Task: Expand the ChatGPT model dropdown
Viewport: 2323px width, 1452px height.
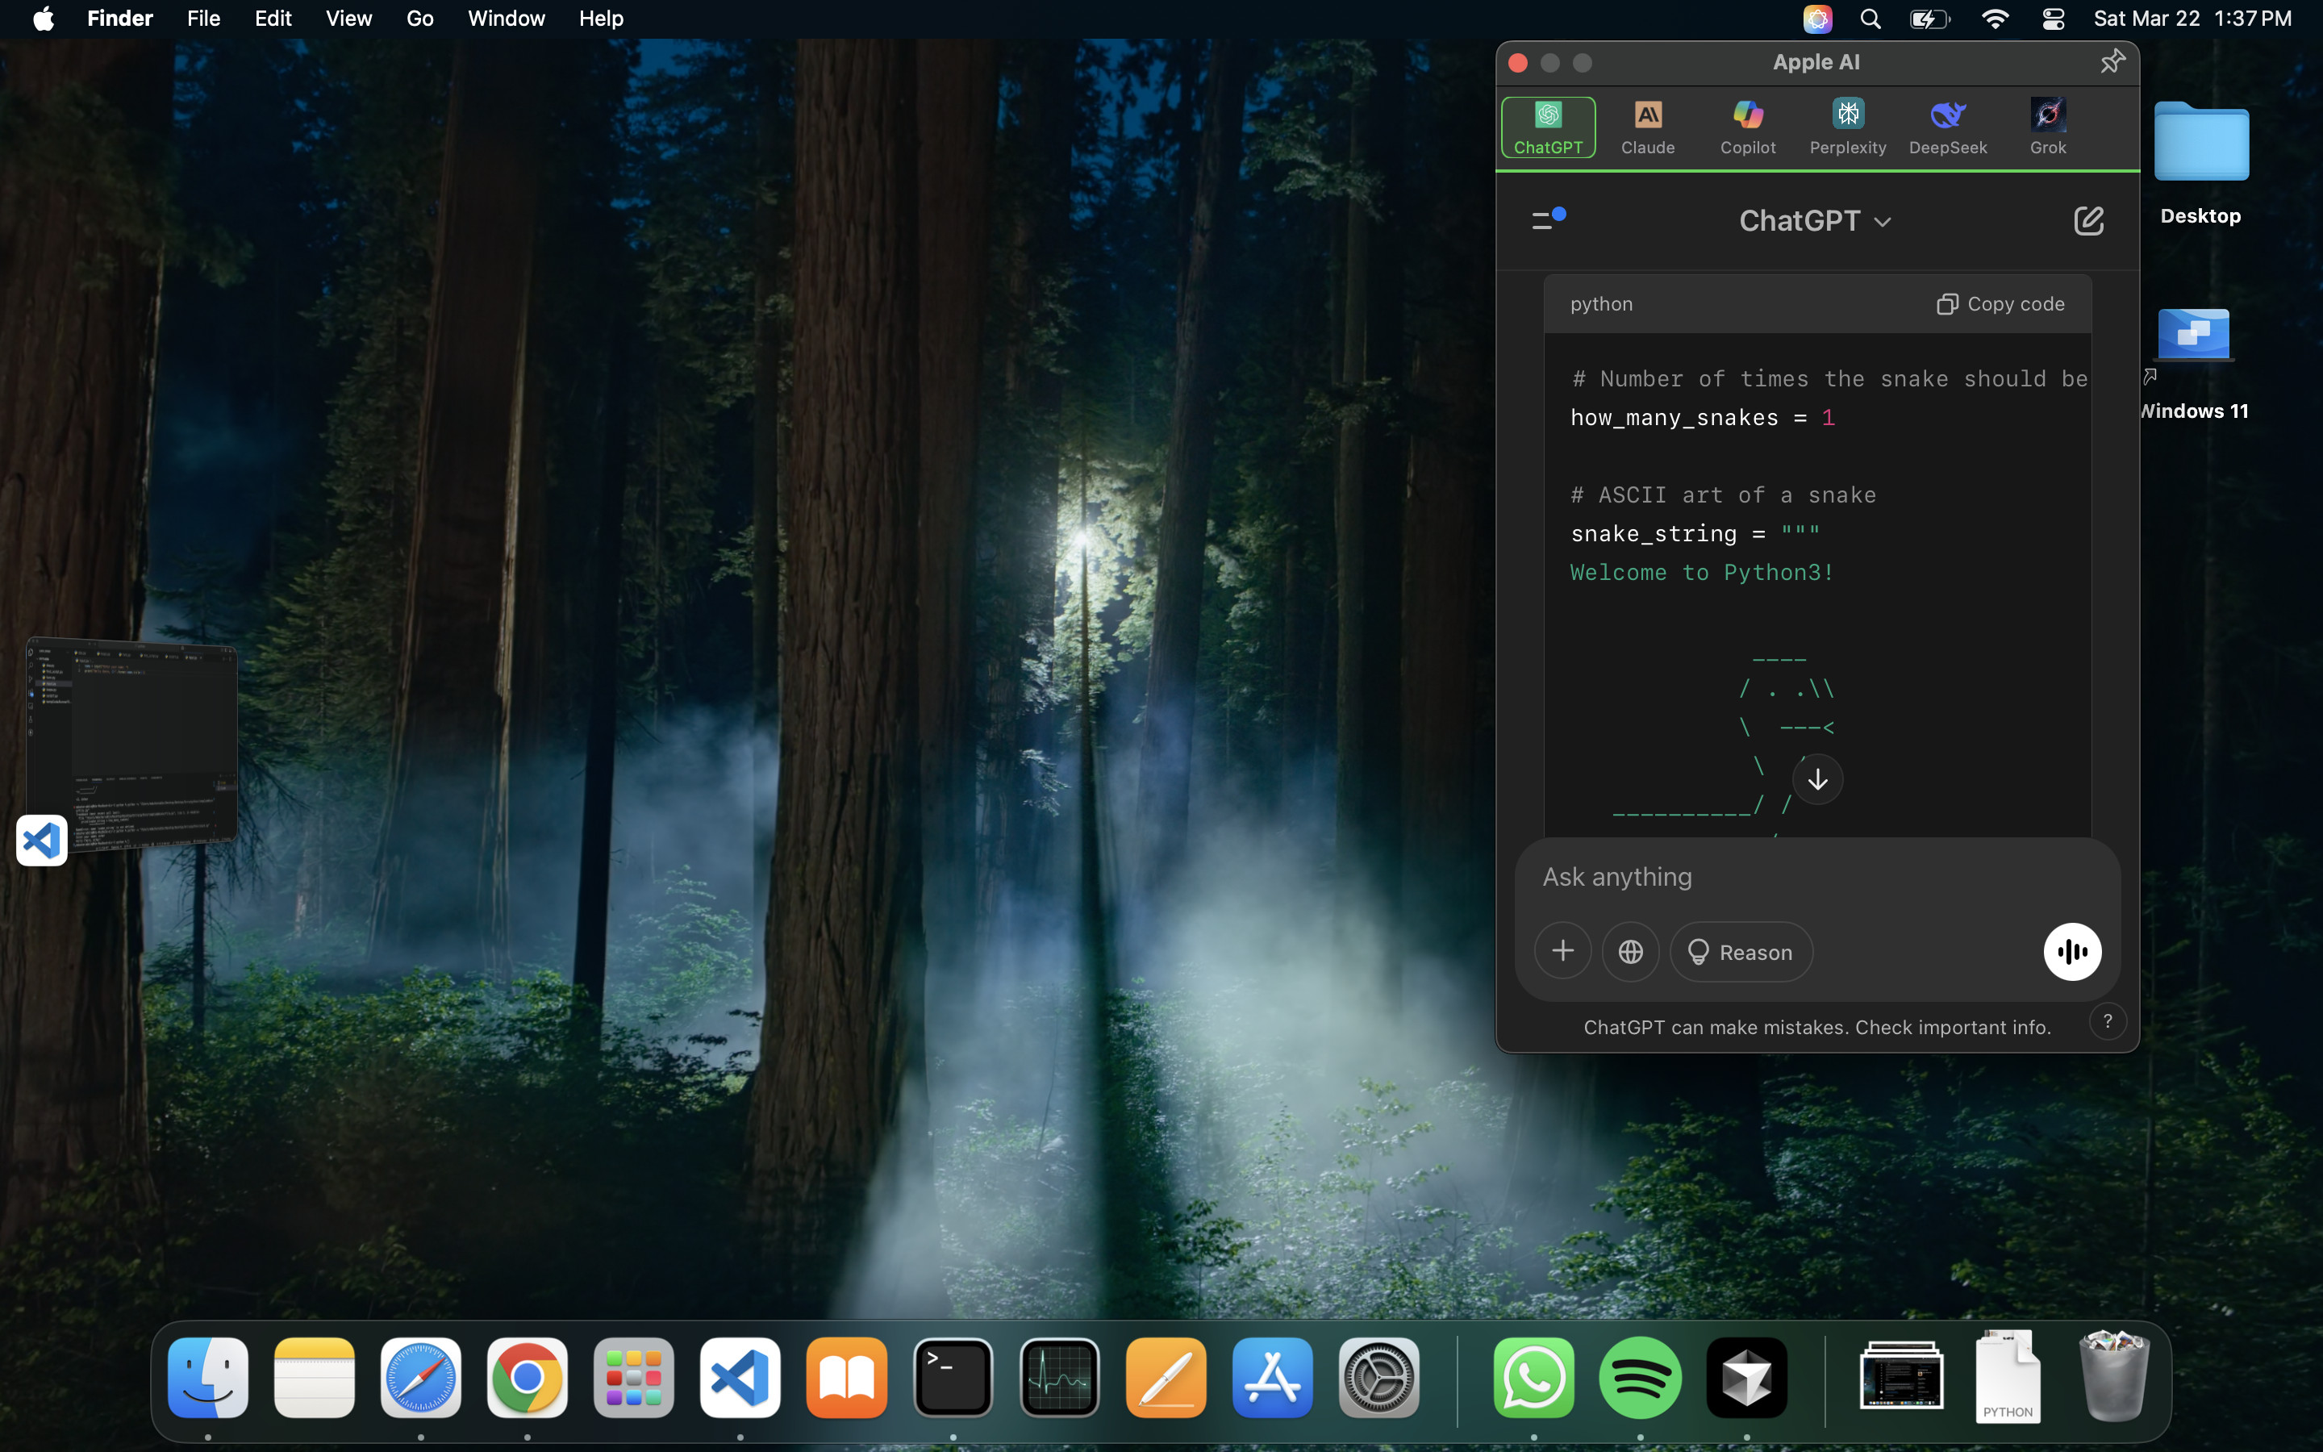Action: click(1814, 221)
